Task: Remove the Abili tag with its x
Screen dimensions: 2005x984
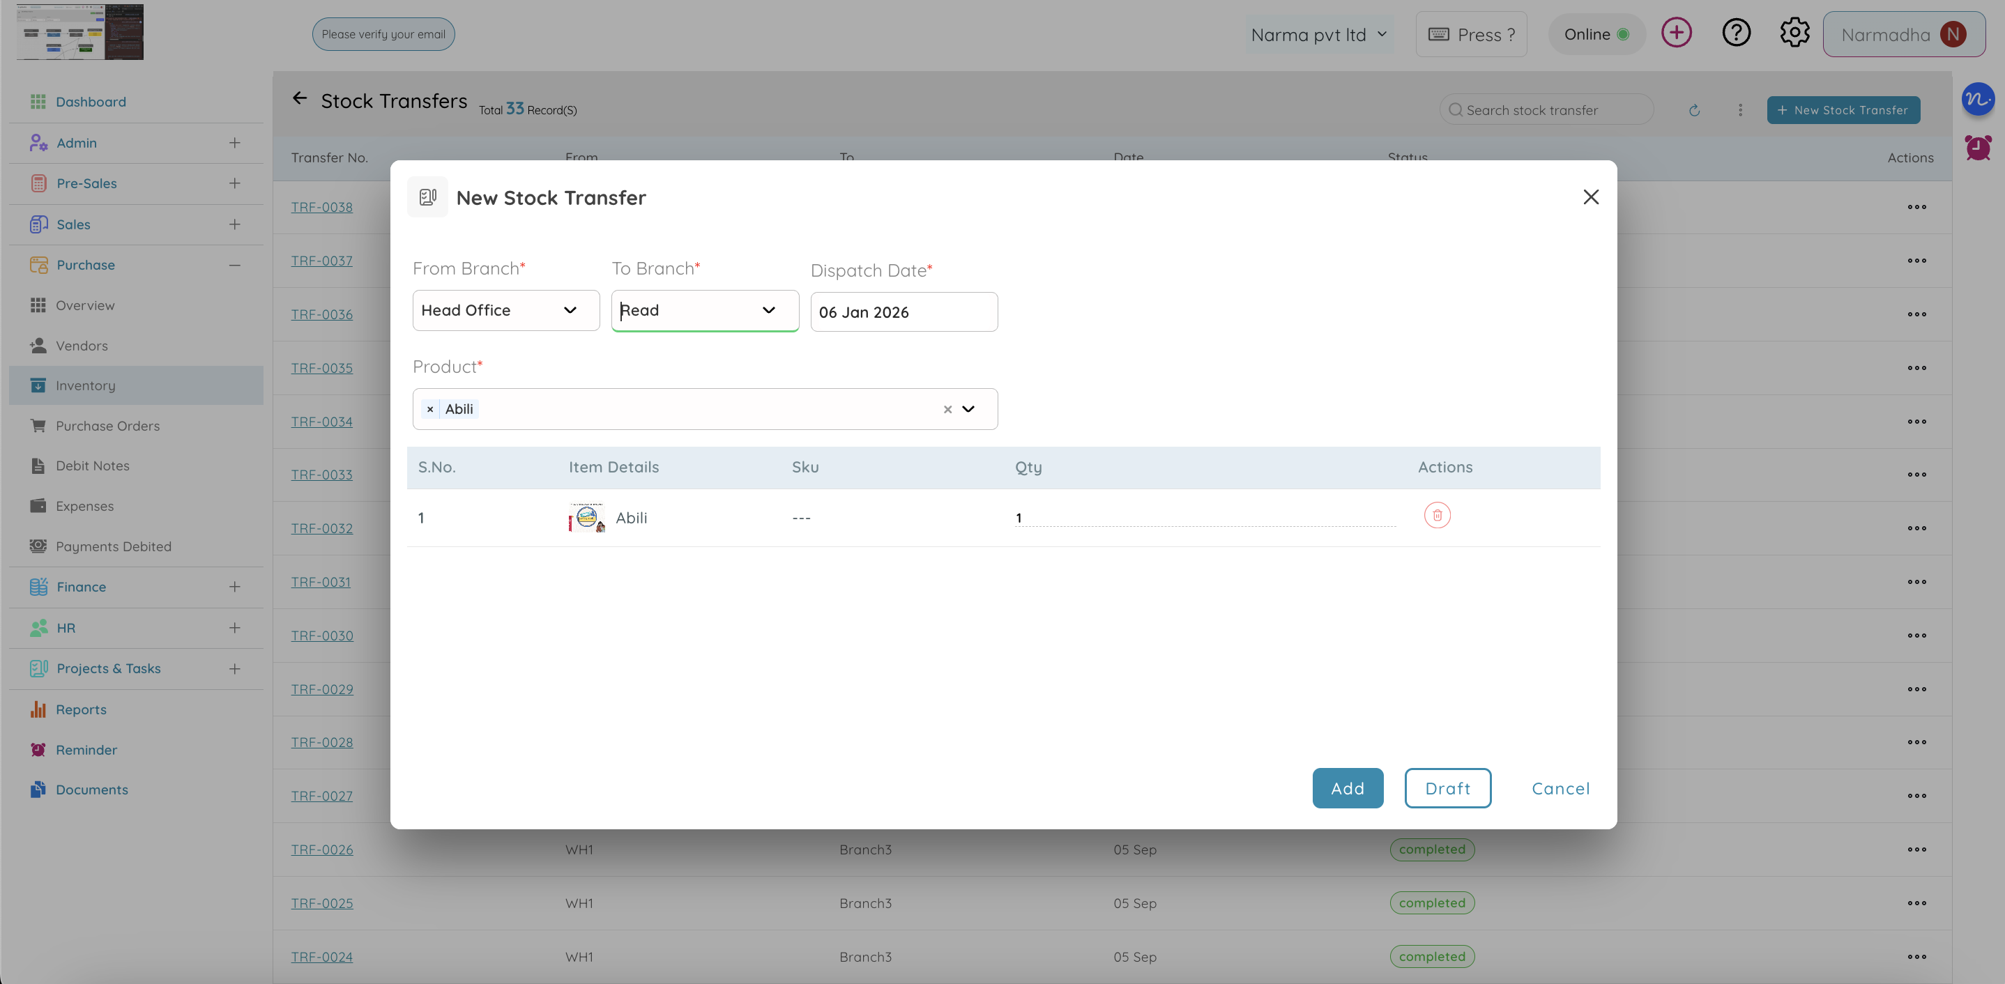Action: coord(429,409)
